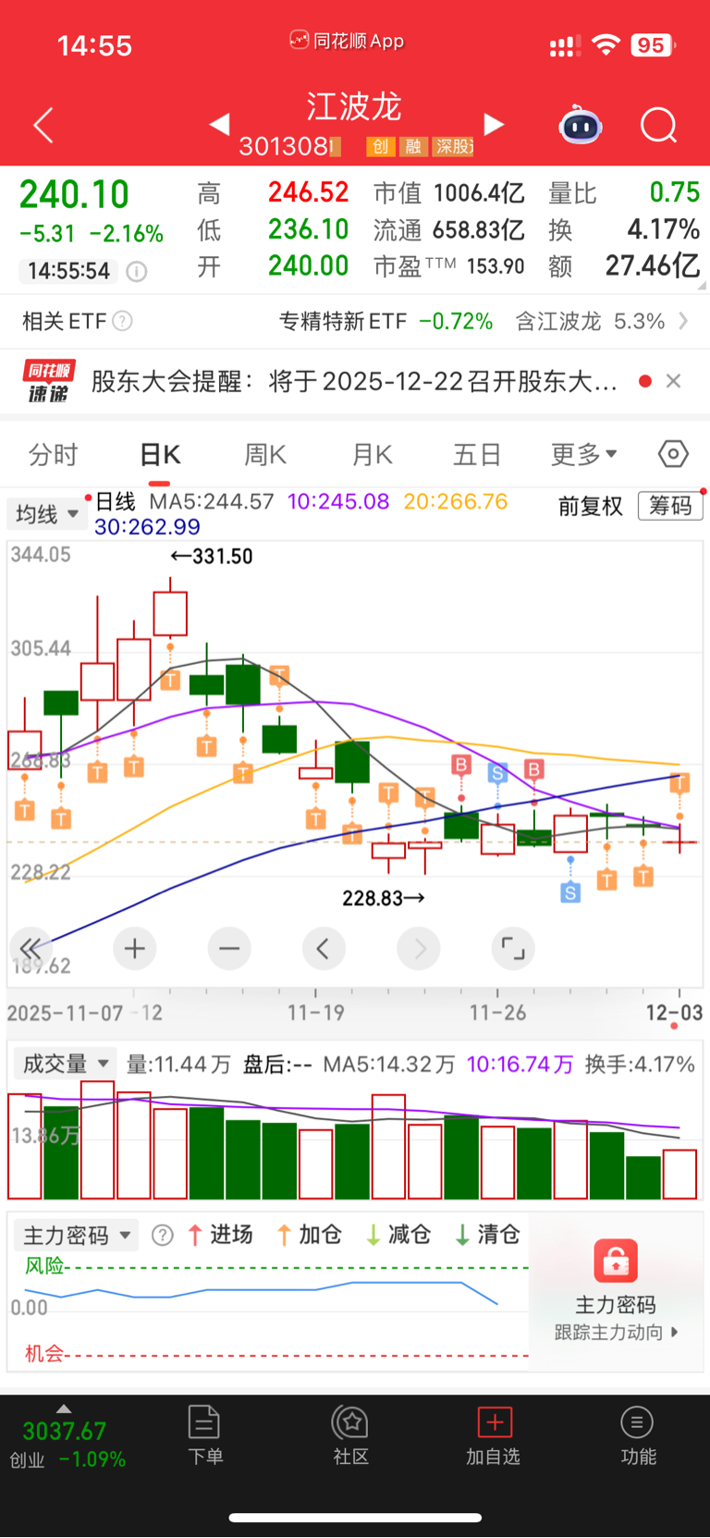Tap the stock name 江波龙 title
The width and height of the screenshot is (710, 1538).
(x=354, y=106)
